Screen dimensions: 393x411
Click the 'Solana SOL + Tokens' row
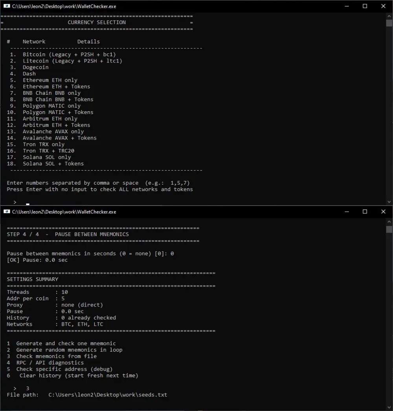45,163
